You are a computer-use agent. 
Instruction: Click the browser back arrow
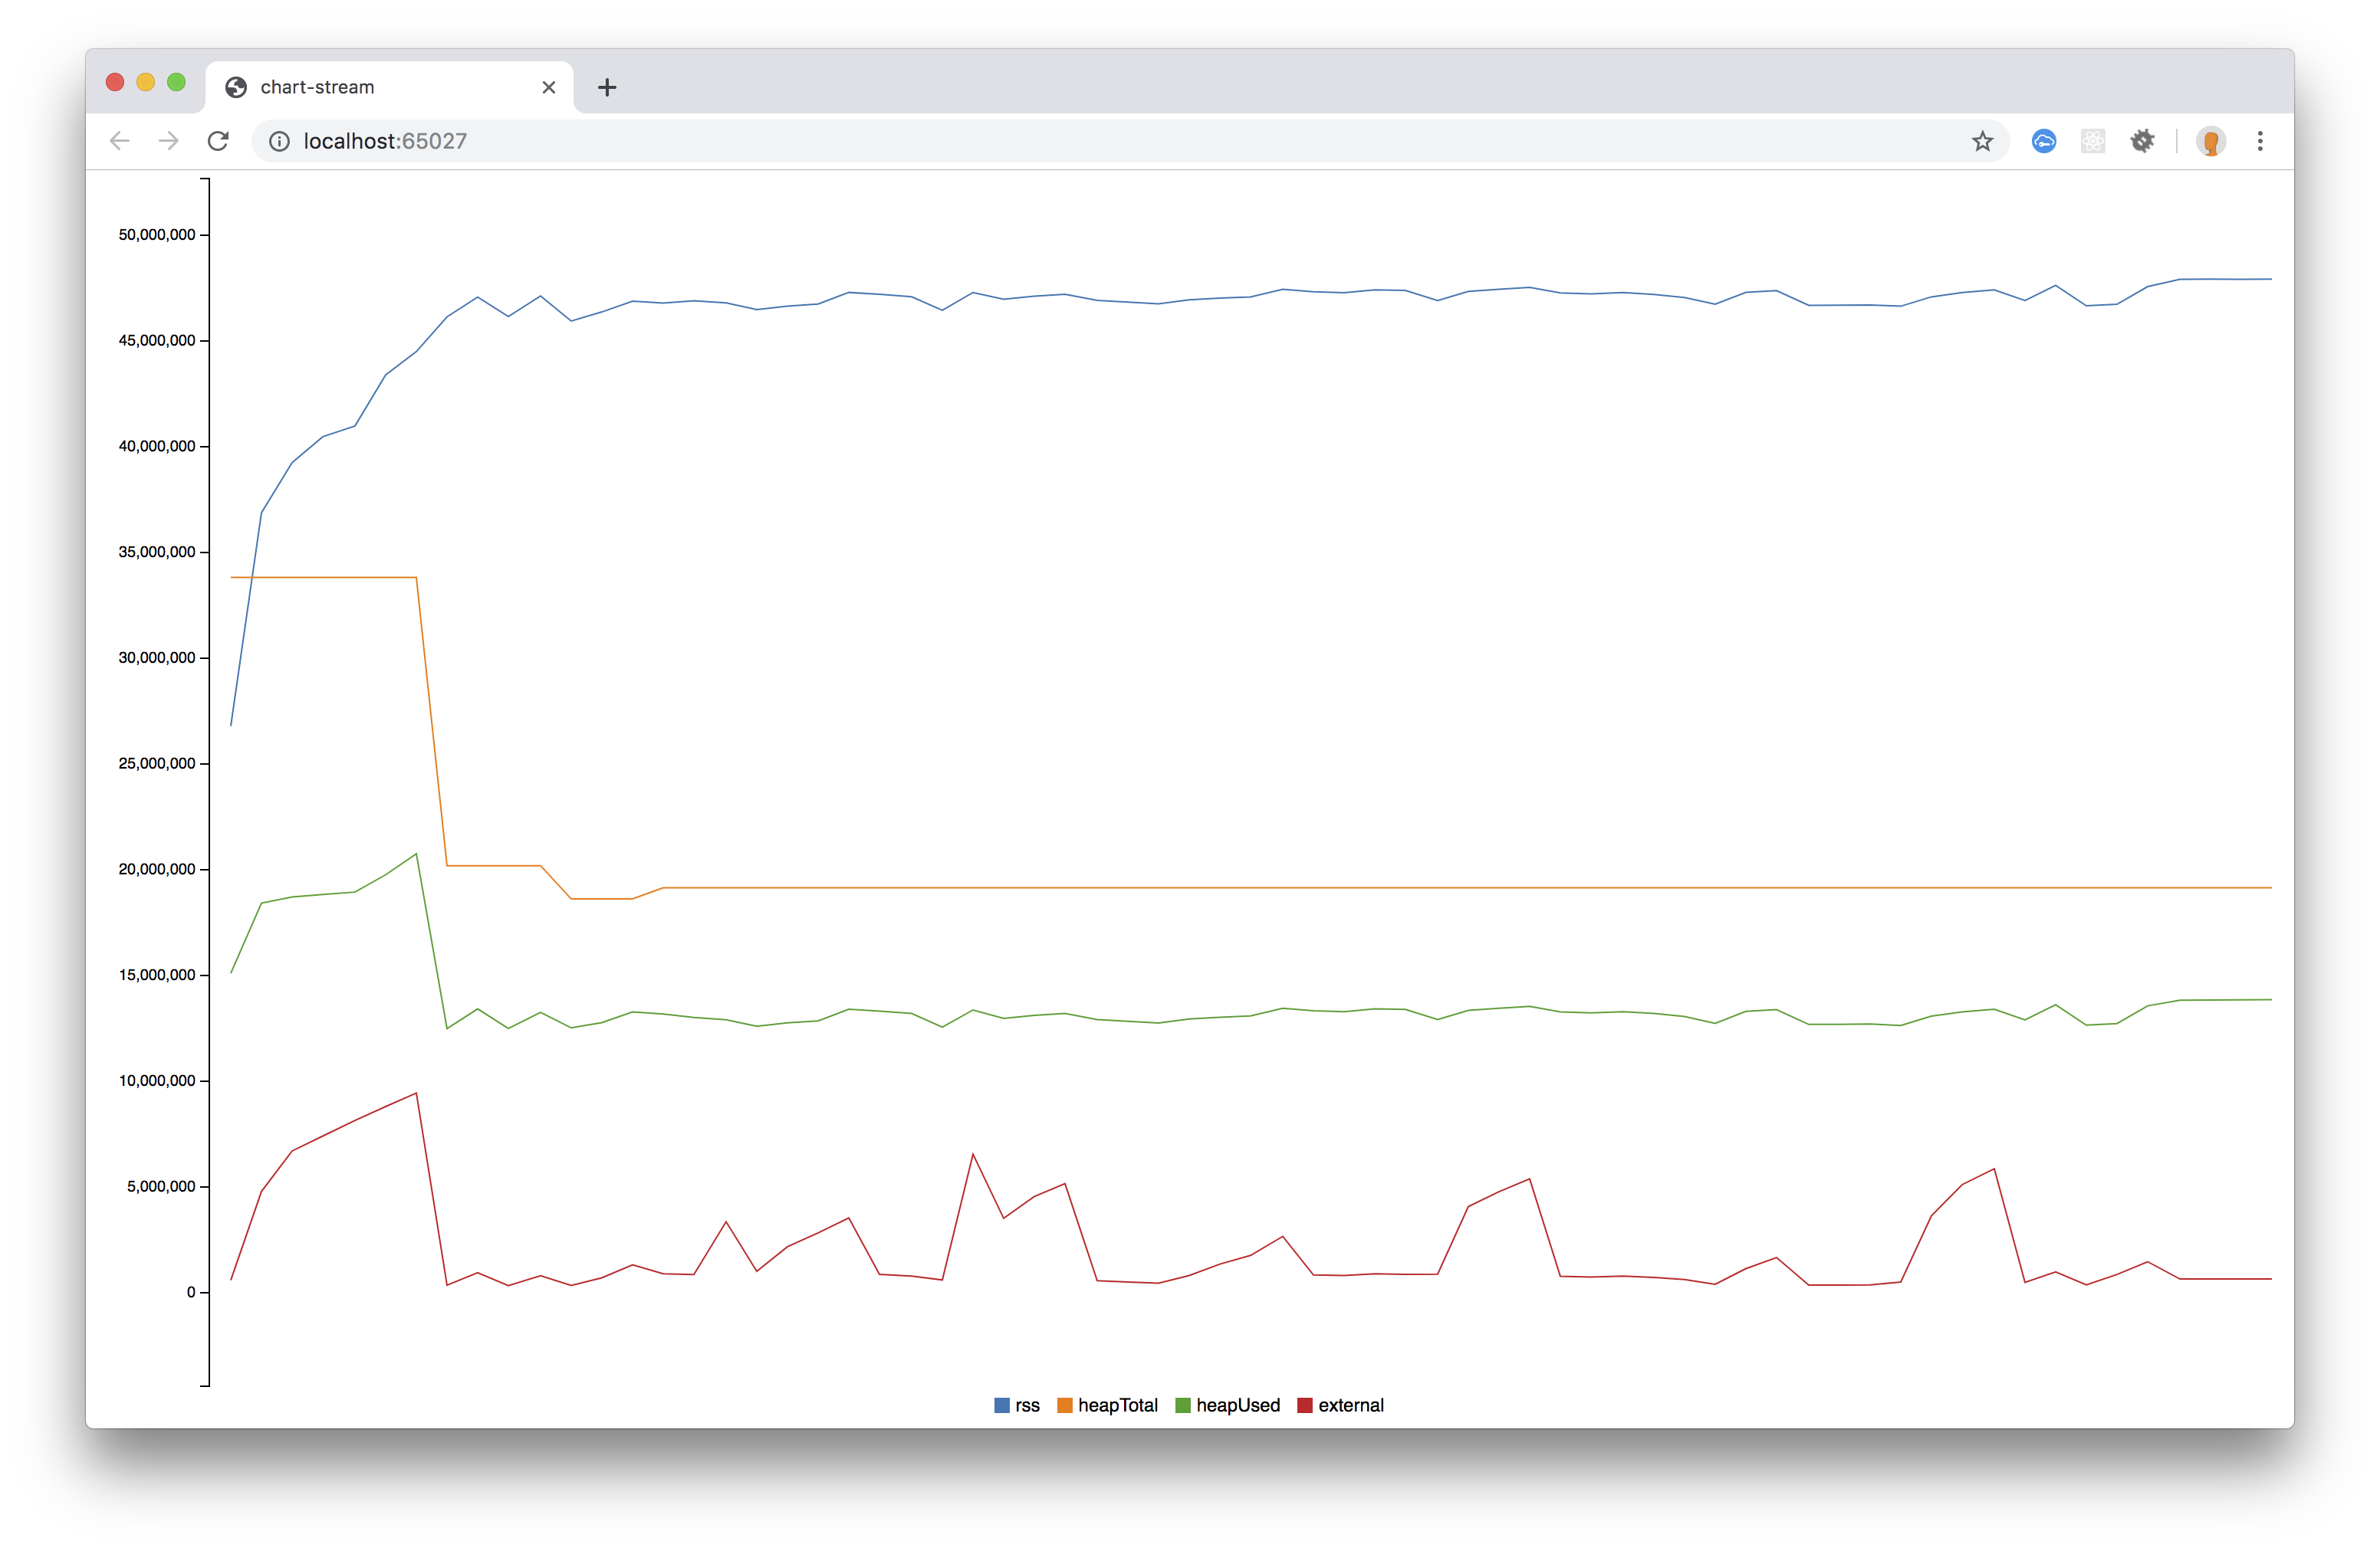pyautogui.click(x=120, y=141)
